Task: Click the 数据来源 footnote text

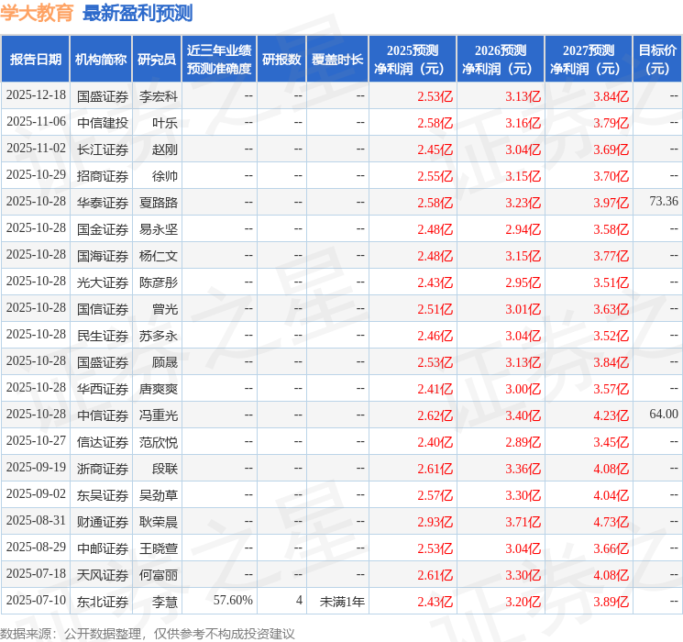Action: coord(148,633)
